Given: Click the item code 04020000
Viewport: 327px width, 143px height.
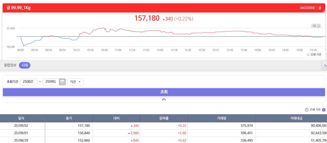Looking at the screenshot, I should [x=307, y=8].
